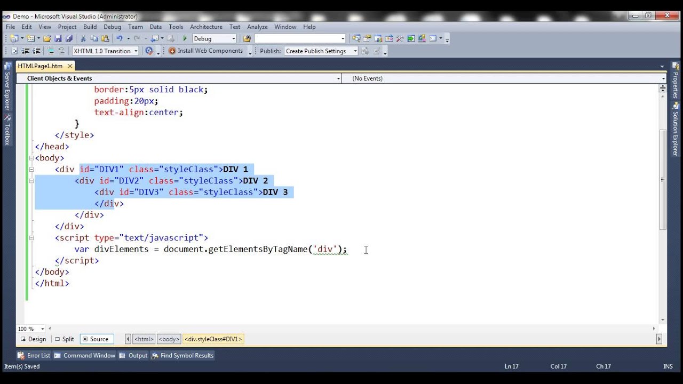
Task: Select the Source view tab
Action: [x=96, y=339]
